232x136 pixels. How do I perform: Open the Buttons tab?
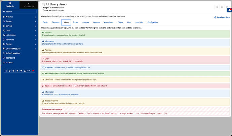coord(96,22)
